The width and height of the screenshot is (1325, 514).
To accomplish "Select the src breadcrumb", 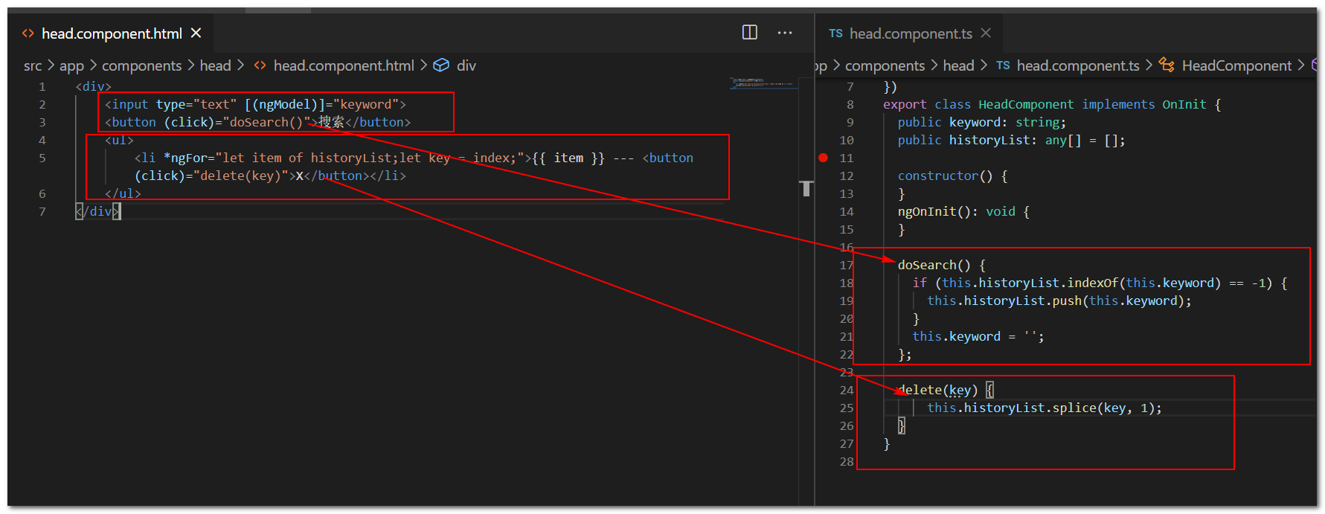I will point(33,65).
